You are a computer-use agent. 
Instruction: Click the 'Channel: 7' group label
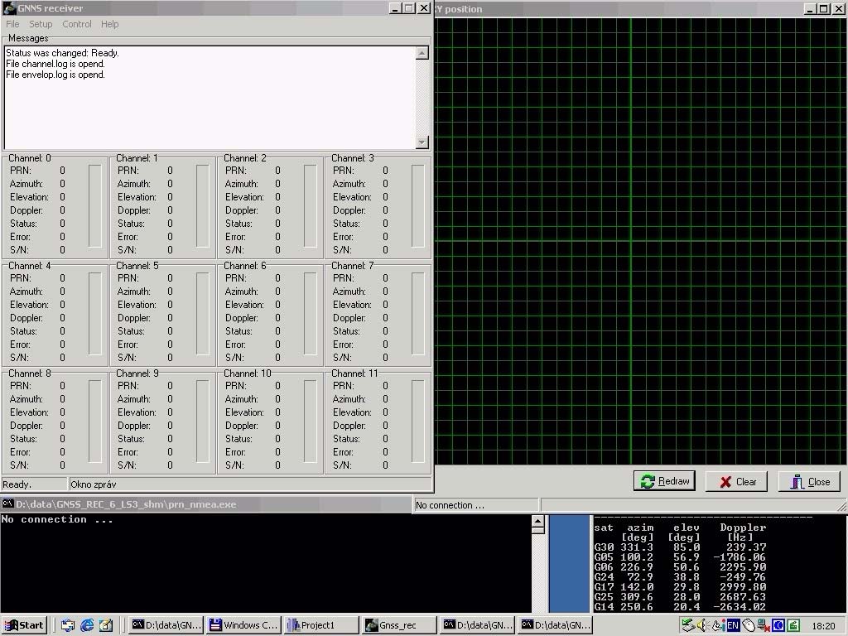click(x=353, y=266)
